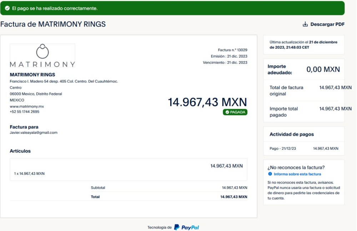Click the PayPal logo in the footer
The width and height of the screenshot is (357, 231).
coord(186,227)
